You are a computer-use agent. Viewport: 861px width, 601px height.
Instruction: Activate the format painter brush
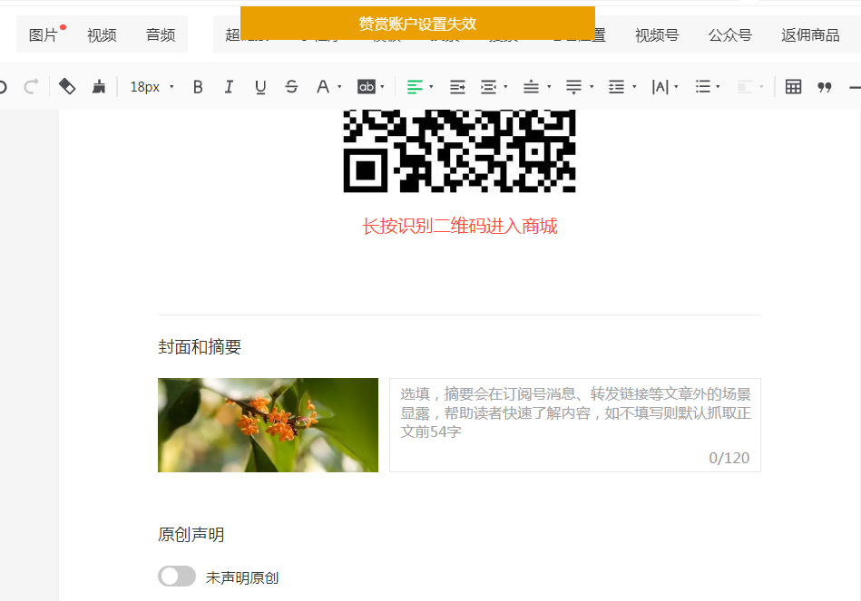pyautogui.click(x=99, y=87)
